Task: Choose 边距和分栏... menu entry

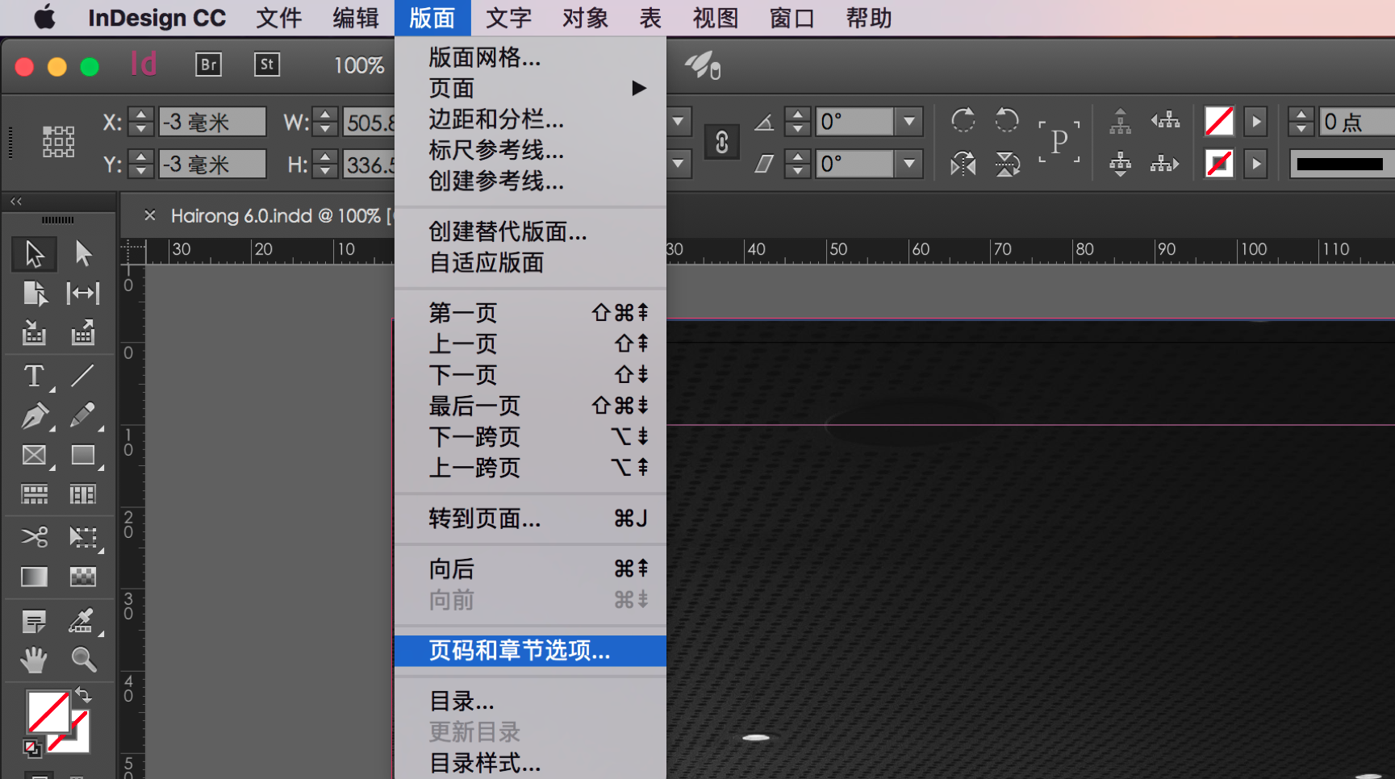Action: pos(530,119)
